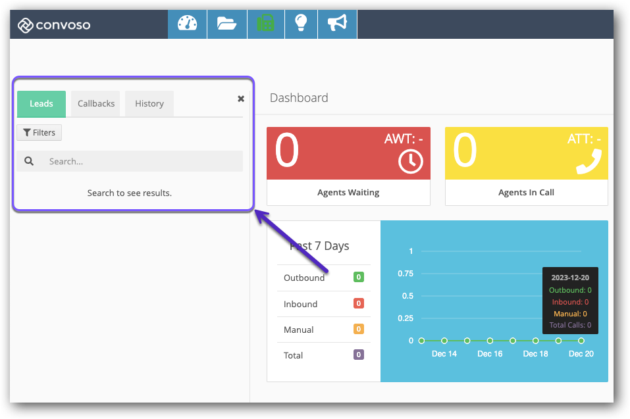The image size is (630, 419).
Task: Switch to the Leads tab
Action: 41,104
